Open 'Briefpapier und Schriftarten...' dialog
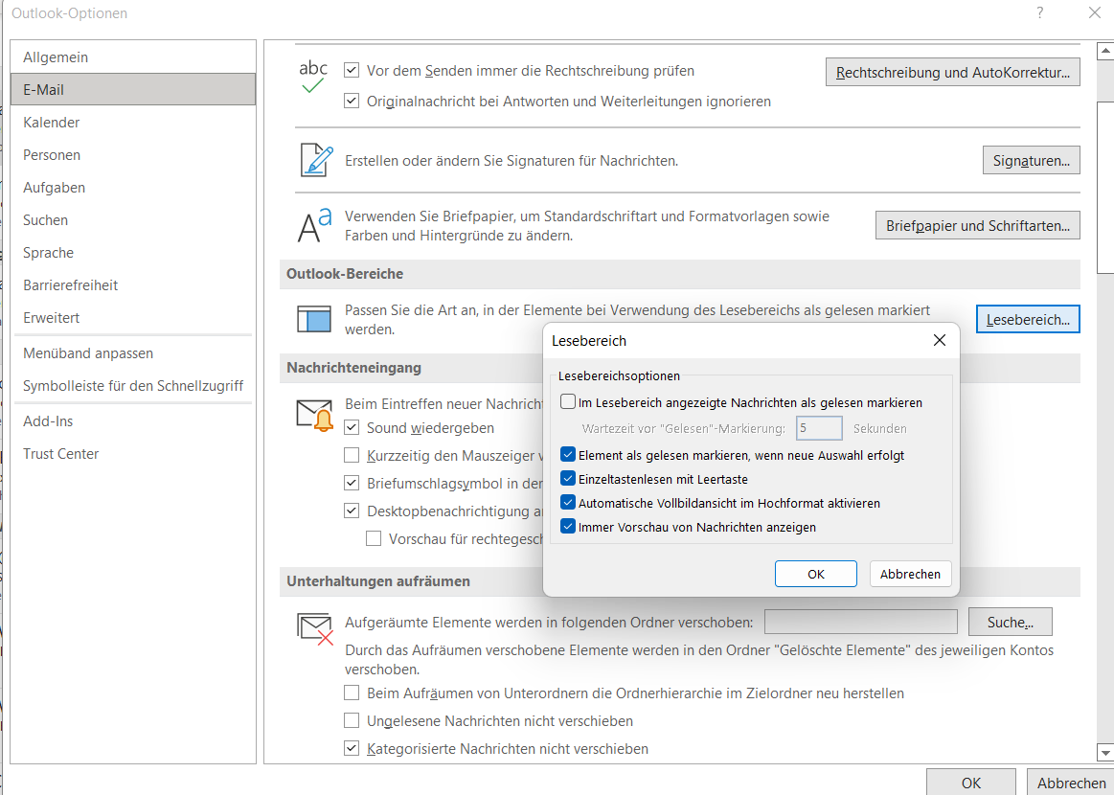Viewport: 1114px width, 795px height. coord(978,225)
